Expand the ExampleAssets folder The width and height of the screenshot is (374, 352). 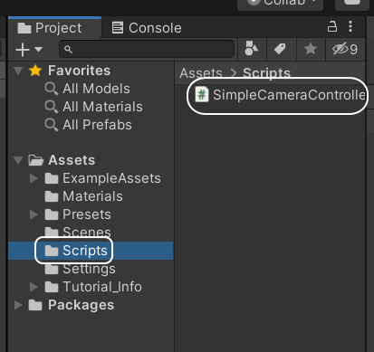[34, 178]
